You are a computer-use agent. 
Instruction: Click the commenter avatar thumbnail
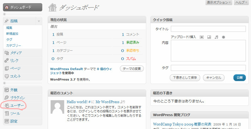click(x=57, y=107)
